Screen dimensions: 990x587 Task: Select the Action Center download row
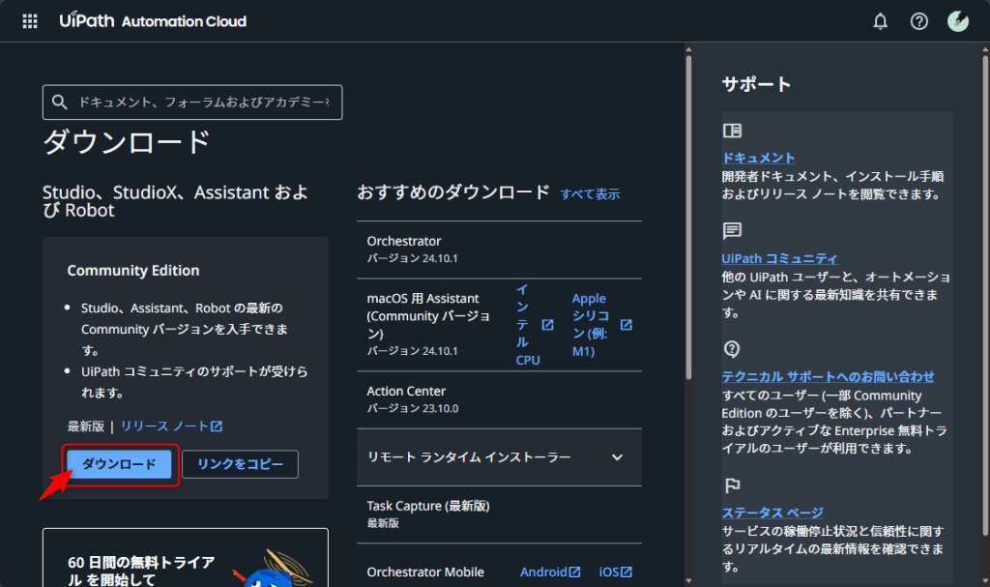(x=499, y=400)
